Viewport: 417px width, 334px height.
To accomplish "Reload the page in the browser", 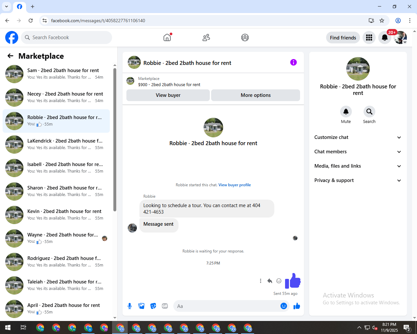I will (31, 21).
